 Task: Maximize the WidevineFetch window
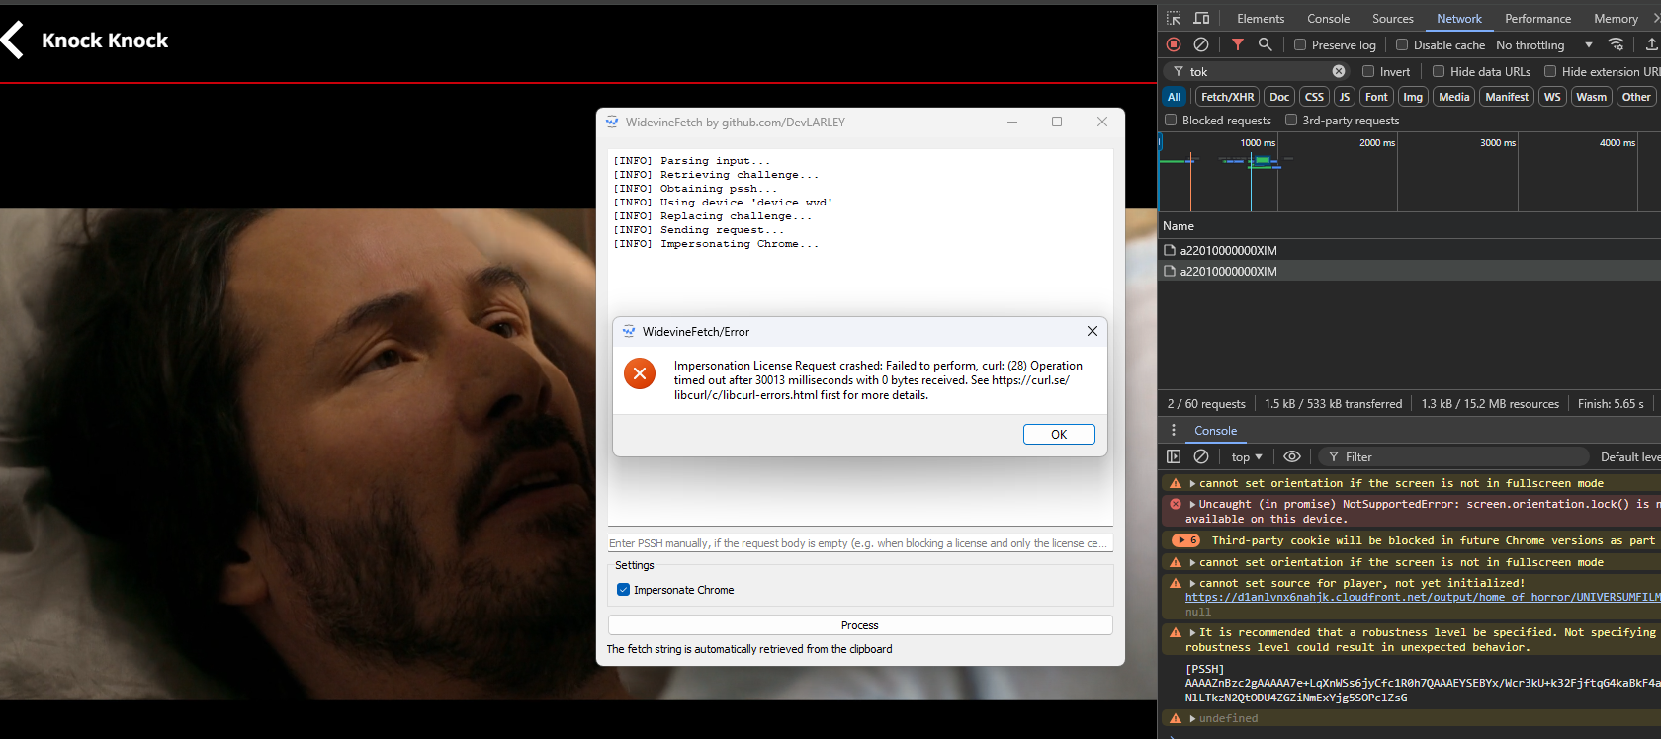[x=1057, y=122]
